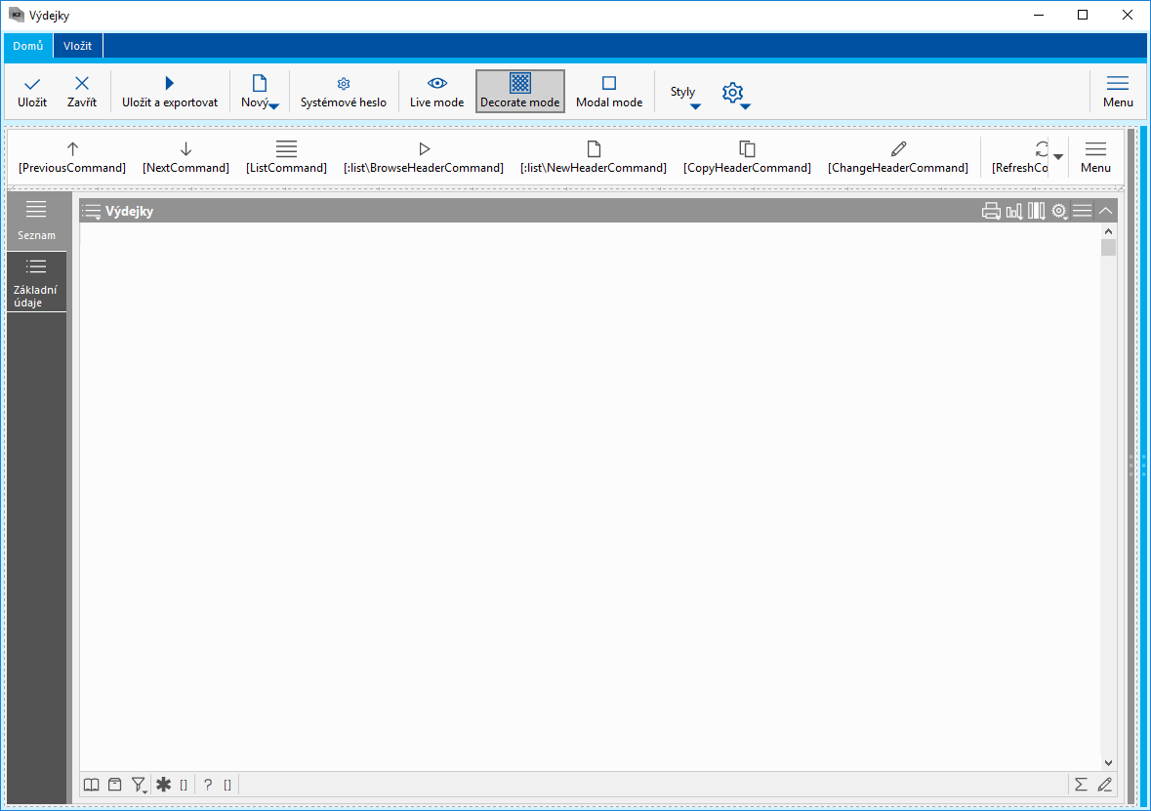
Task: Click Uložit a exportovat
Action: [x=170, y=92]
